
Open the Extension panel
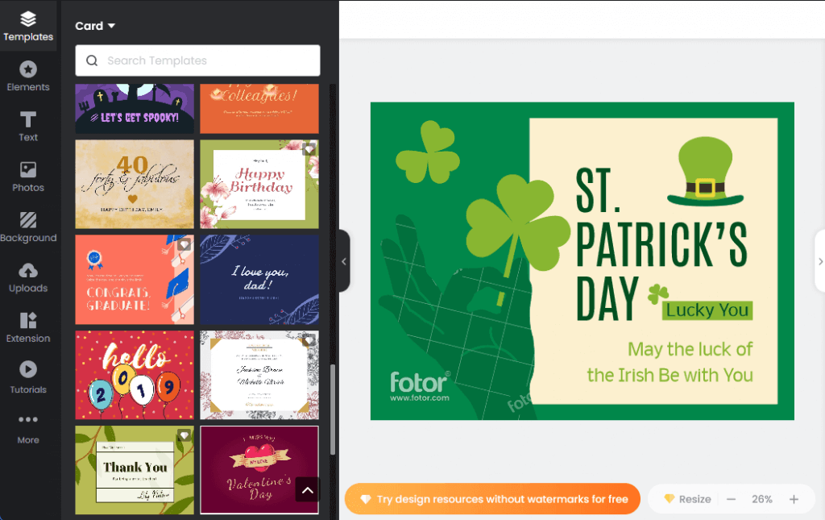[28, 328]
